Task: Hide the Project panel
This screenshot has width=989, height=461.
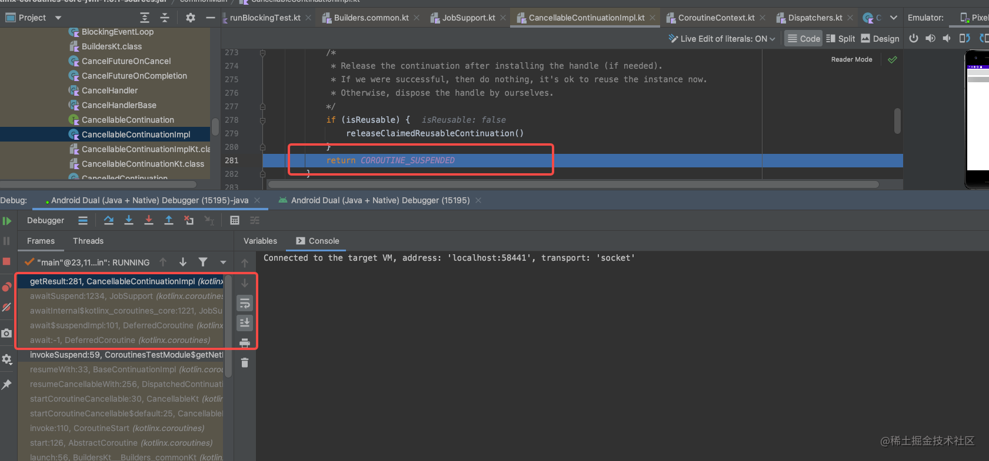Action: (x=211, y=18)
